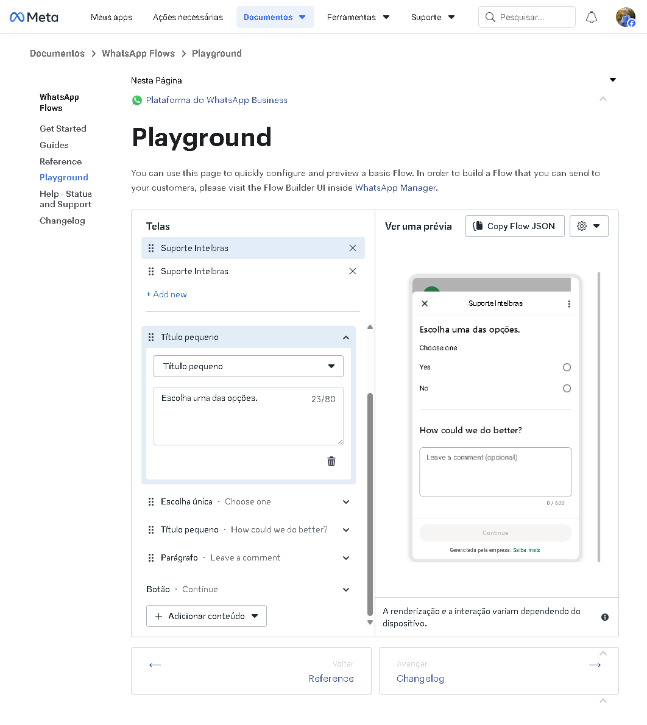Click the plus icon in Adicionar conteúdo
Screen dimensions: 647x725
pos(158,617)
